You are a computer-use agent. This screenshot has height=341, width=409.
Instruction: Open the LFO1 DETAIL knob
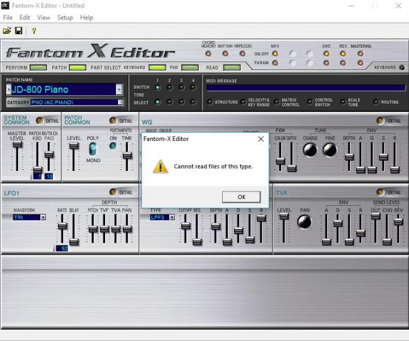[x=113, y=192]
